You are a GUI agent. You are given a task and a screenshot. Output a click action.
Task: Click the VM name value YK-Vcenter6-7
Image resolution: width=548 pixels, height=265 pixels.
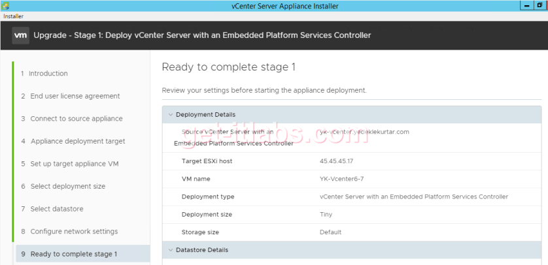click(x=342, y=179)
